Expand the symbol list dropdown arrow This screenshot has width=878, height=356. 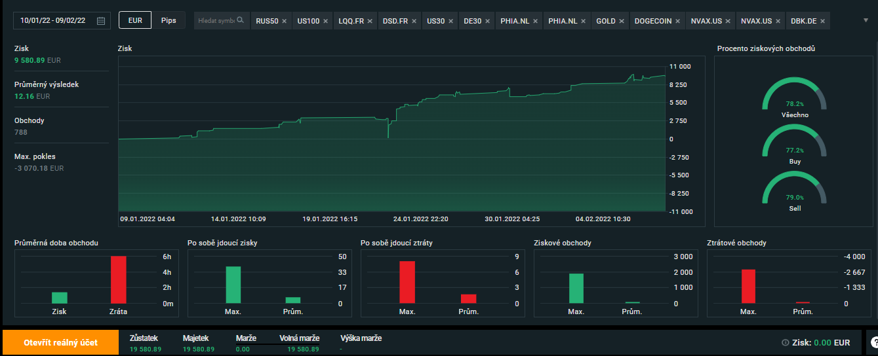(866, 20)
